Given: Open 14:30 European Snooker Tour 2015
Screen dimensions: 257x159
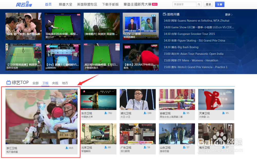Looking at the screenshot, I should tap(189, 34).
